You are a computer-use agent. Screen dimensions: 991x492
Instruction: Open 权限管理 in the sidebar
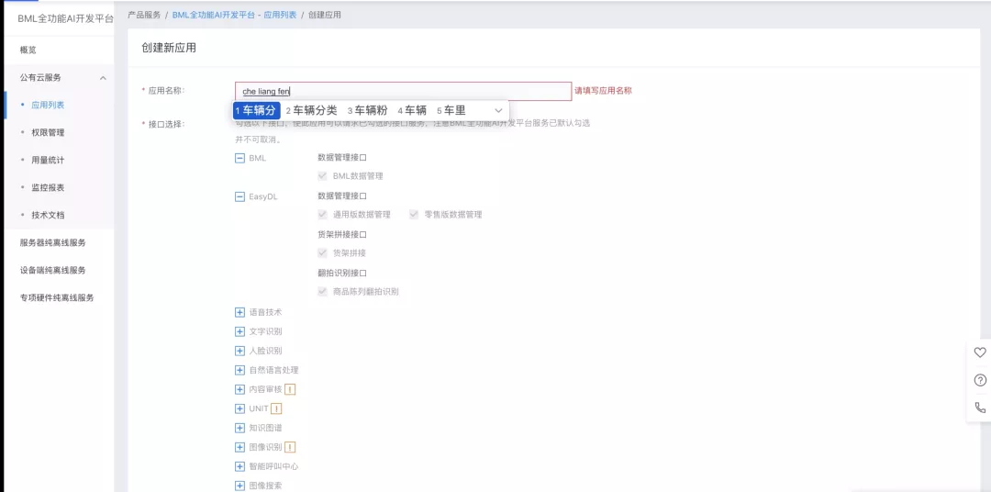coord(48,133)
